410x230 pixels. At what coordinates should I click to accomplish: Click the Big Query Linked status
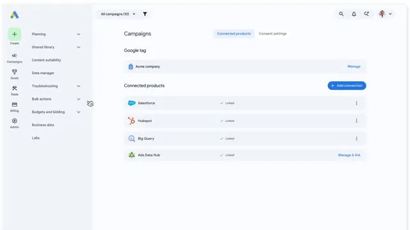click(x=227, y=139)
